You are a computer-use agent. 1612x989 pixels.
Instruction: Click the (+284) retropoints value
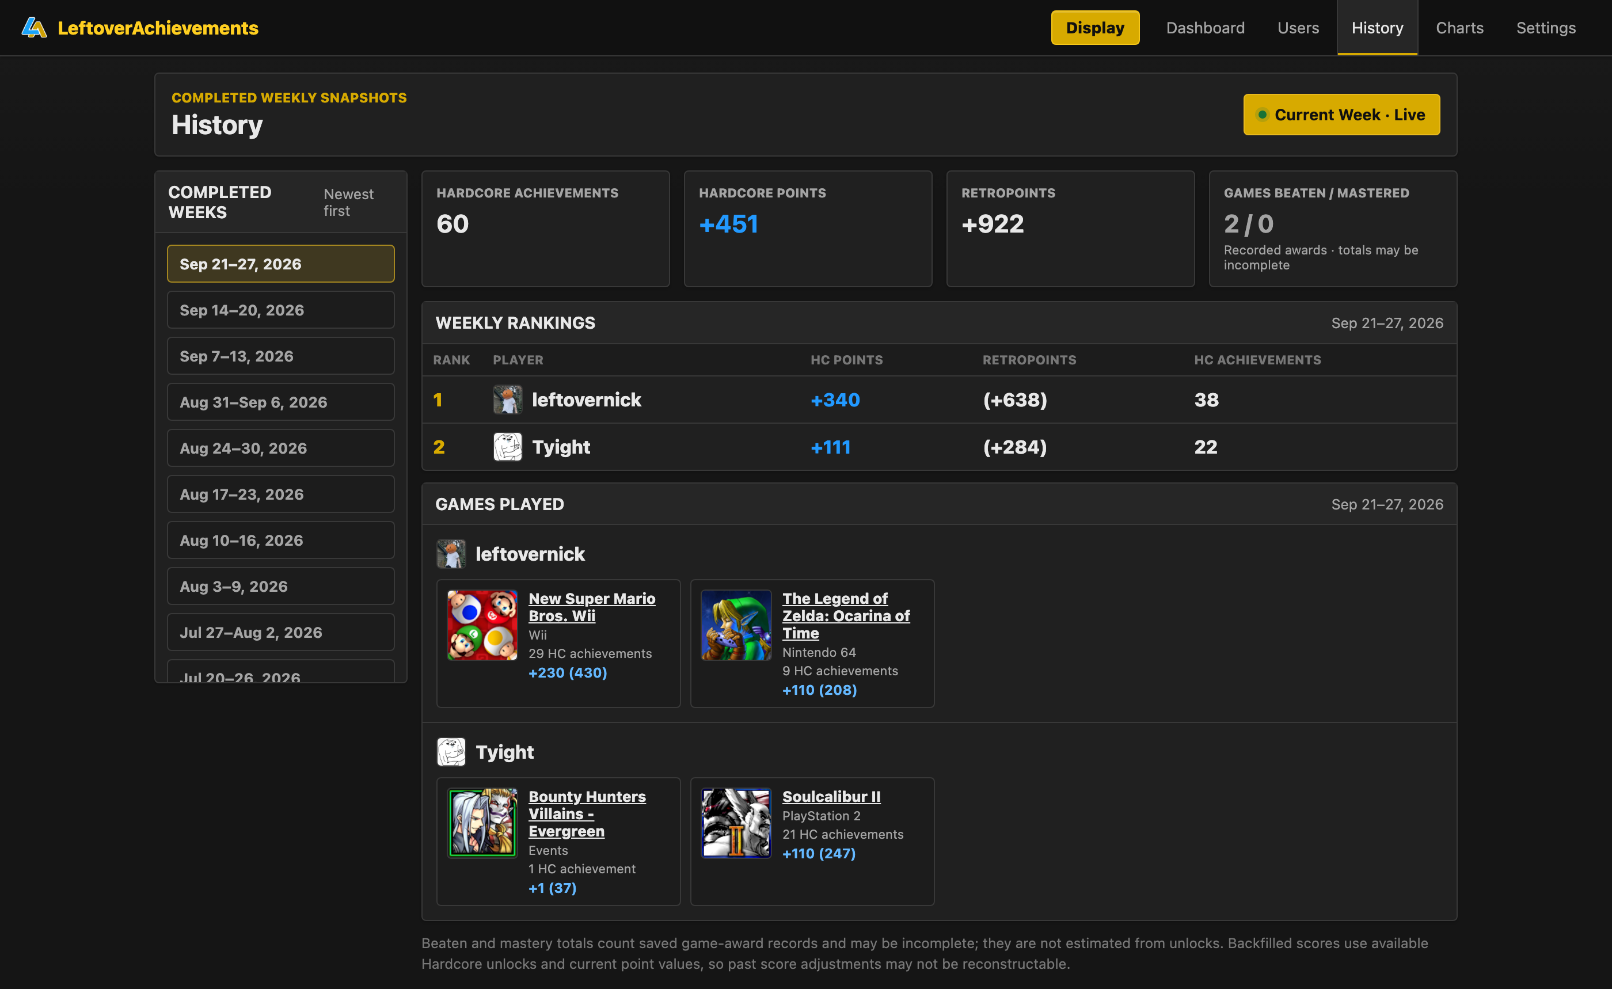pos(1014,447)
